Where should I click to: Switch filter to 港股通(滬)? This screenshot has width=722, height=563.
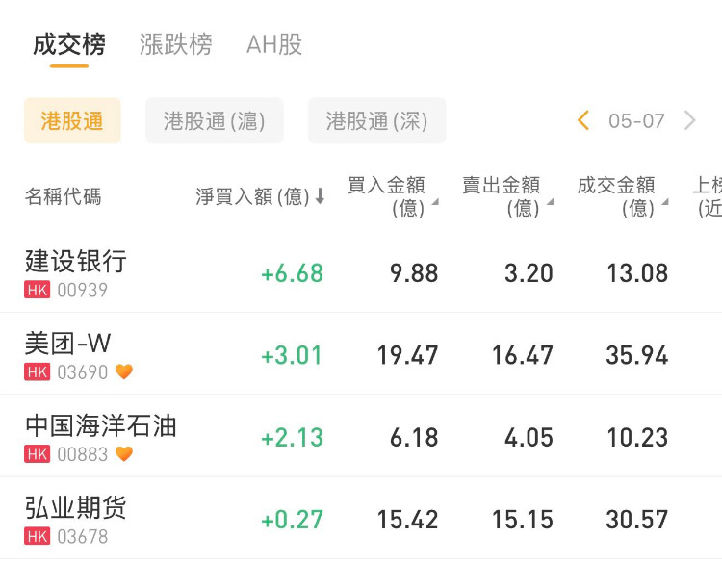(215, 120)
